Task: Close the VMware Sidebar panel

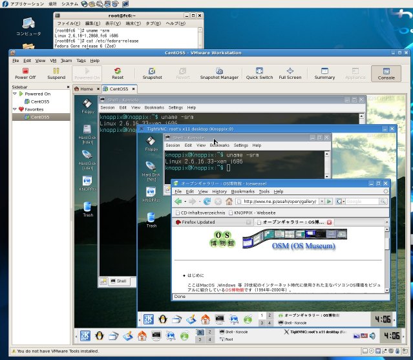Action: pos(68,87)
